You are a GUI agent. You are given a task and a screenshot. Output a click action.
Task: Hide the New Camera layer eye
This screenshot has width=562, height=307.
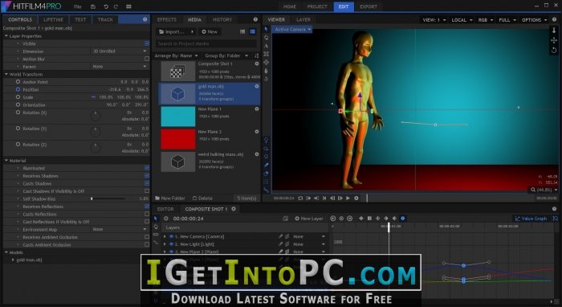point(171,236)
